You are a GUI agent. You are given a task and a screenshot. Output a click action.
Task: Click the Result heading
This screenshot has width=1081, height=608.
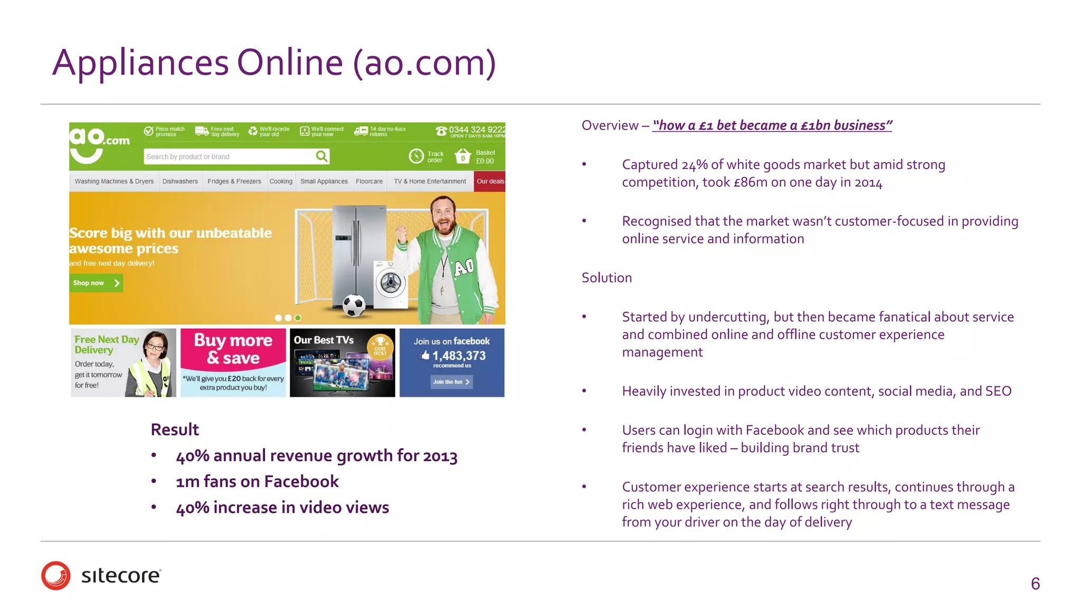[175, 430]
